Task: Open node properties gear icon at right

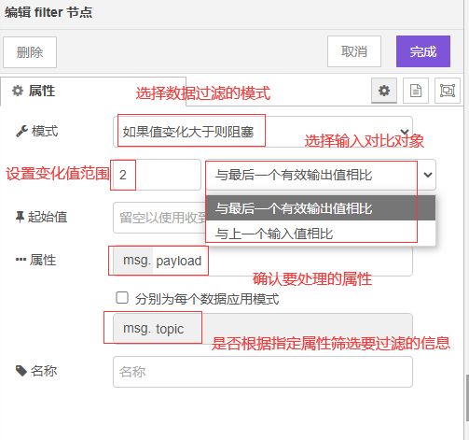Action: coord(384,91)
